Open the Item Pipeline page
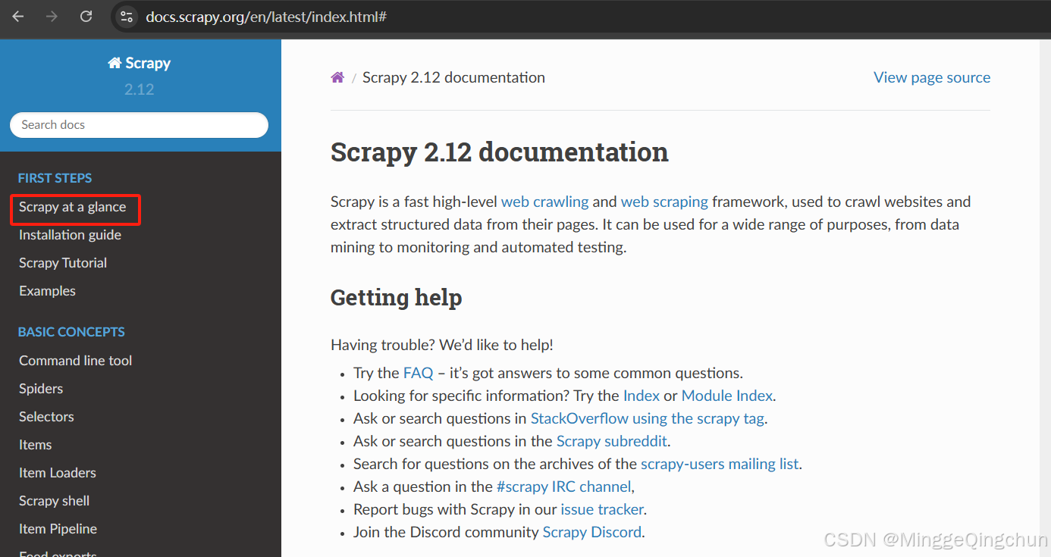 [58, 529]
